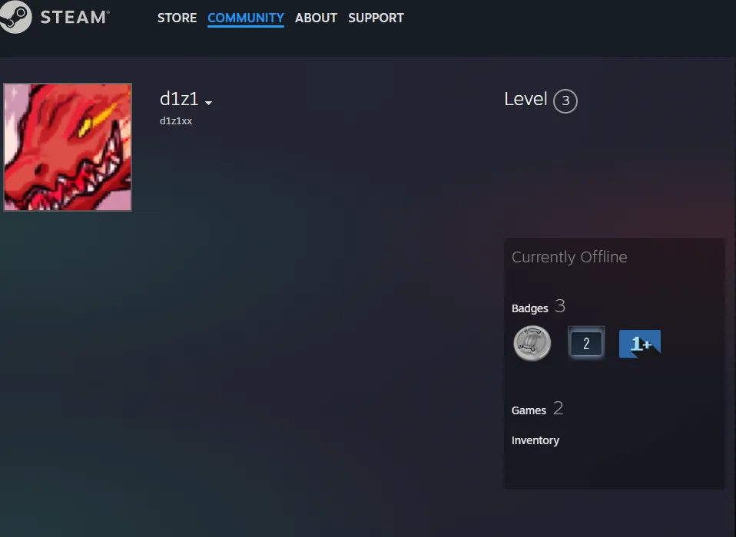Click the Level label link

coord(525,99)
